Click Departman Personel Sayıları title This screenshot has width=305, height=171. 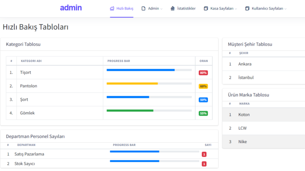click(x=35, y=136)
